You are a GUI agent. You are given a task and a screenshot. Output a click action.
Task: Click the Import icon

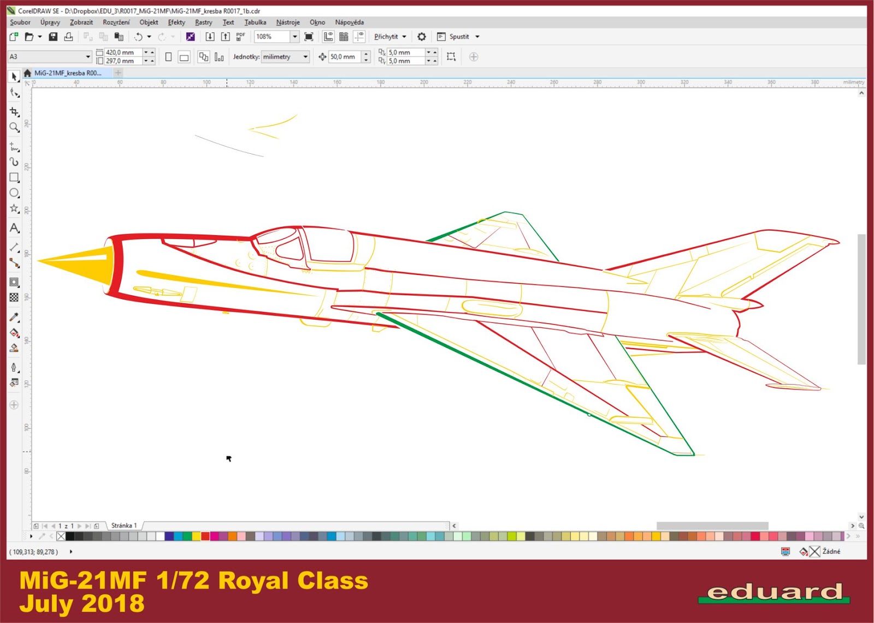210,37
